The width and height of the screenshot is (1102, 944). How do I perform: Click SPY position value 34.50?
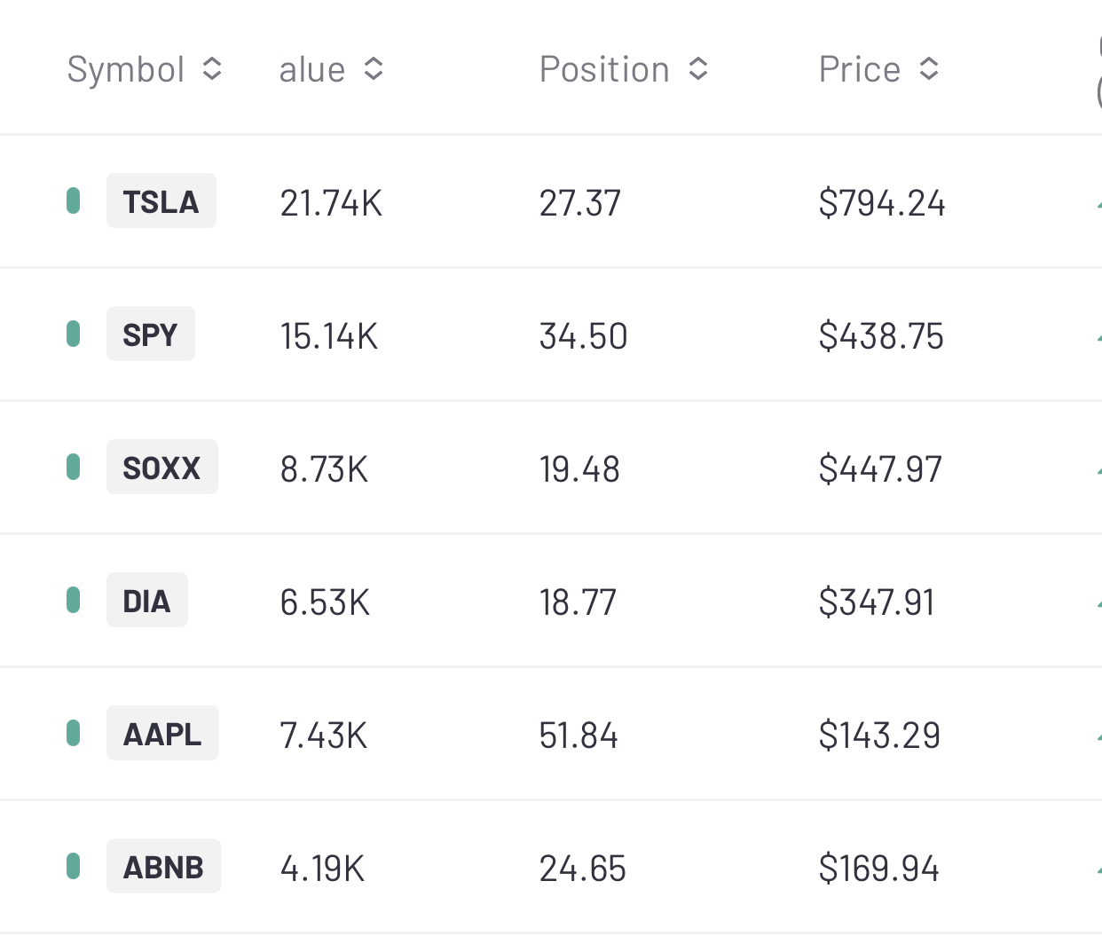(x=583, y=336)
